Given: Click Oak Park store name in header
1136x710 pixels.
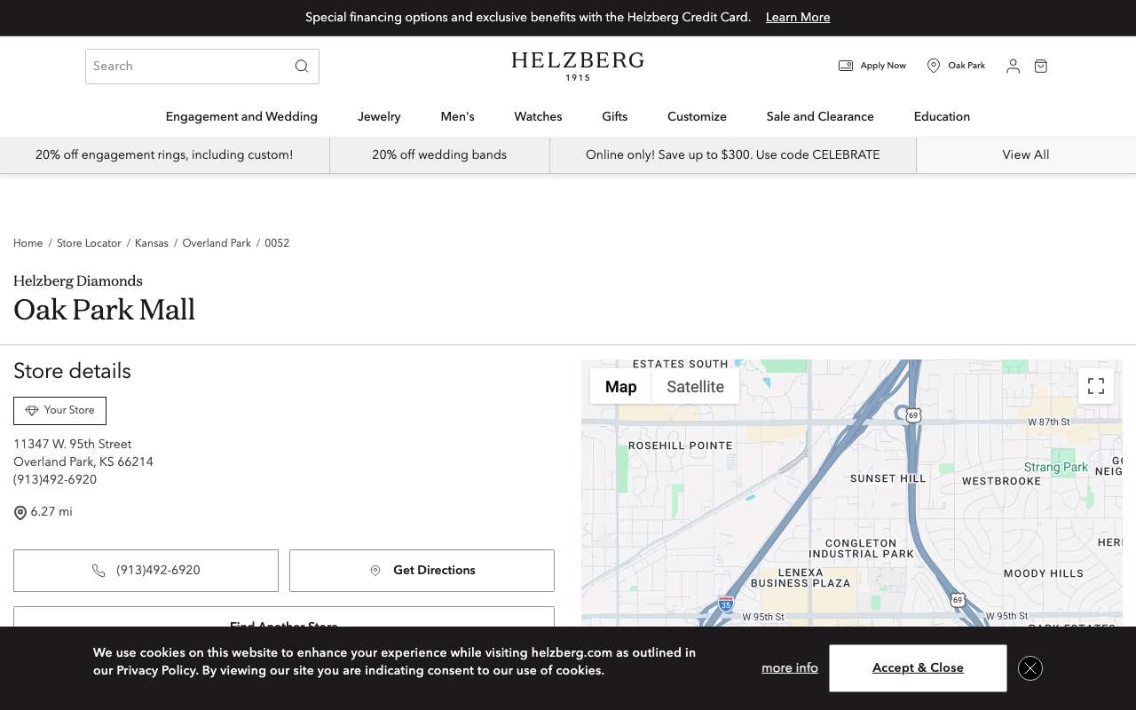Looking at the screenshot, I should click(966, 66).
